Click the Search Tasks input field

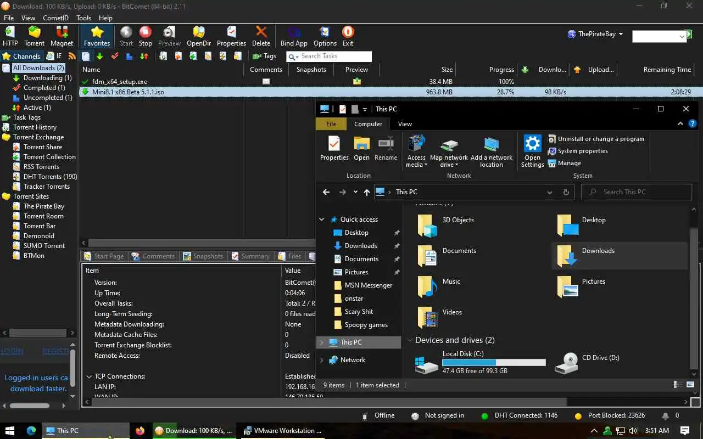(x=330, y=56)
